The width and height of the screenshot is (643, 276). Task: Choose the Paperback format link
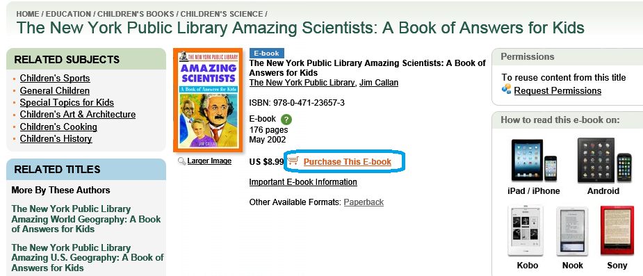(364, 202)
